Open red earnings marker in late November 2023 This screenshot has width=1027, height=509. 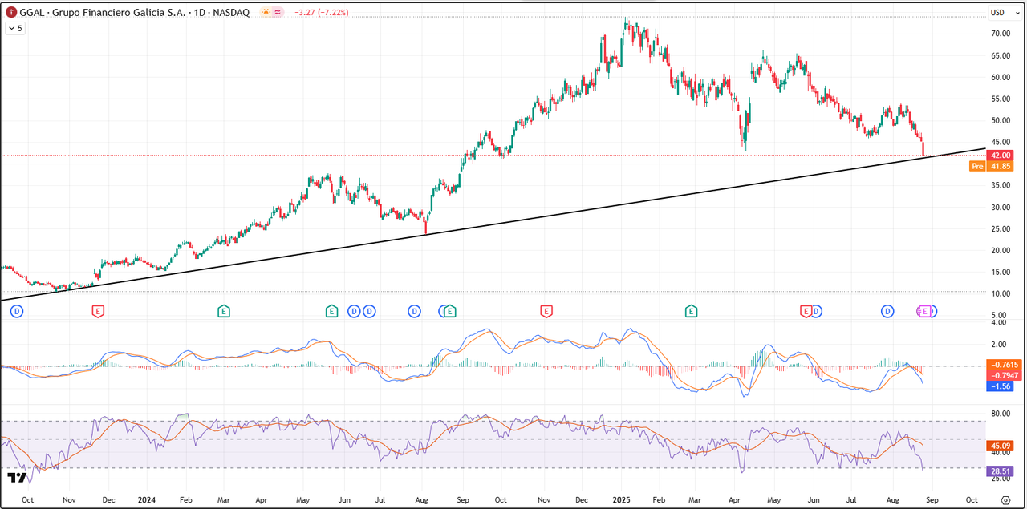tap(99, 311)
